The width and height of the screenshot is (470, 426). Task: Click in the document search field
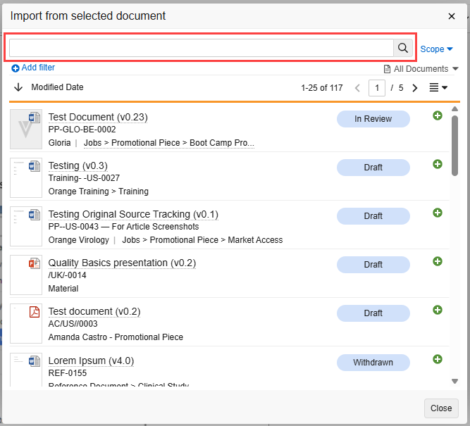click(201, 48)
